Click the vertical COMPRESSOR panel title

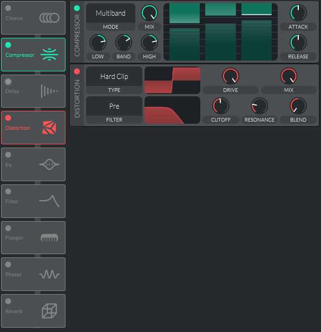pos(77,35)
